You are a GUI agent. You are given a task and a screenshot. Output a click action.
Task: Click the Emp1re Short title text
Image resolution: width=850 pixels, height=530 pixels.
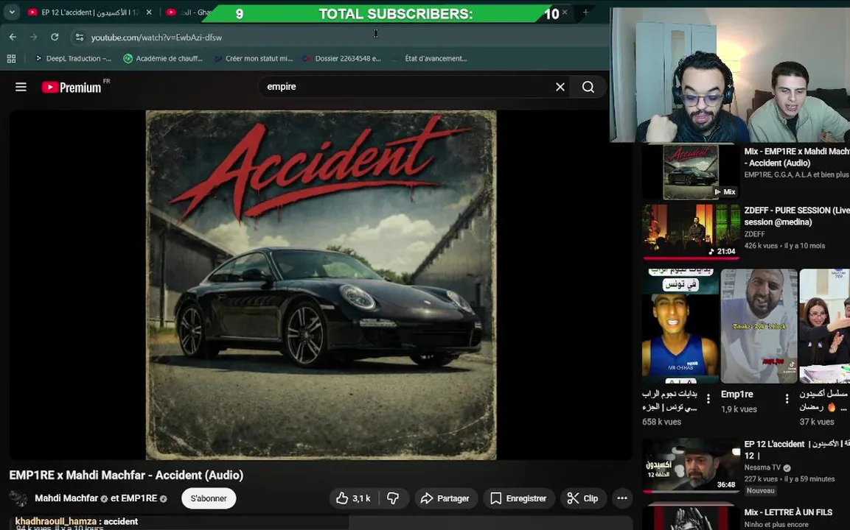pos(736,394)
